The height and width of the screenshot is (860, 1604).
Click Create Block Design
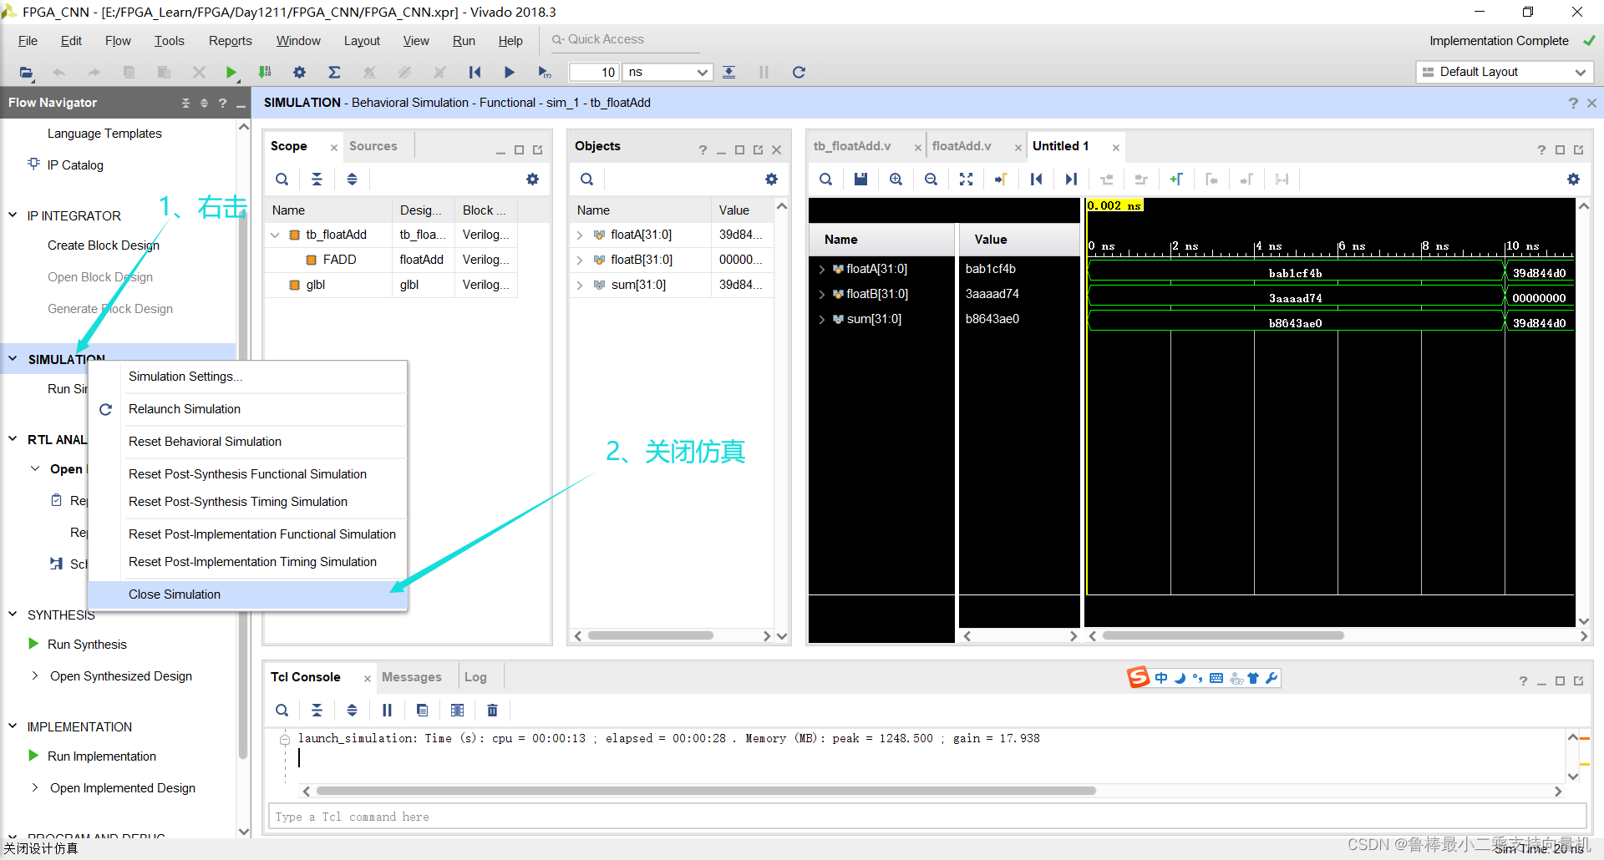tap(104, 245)
